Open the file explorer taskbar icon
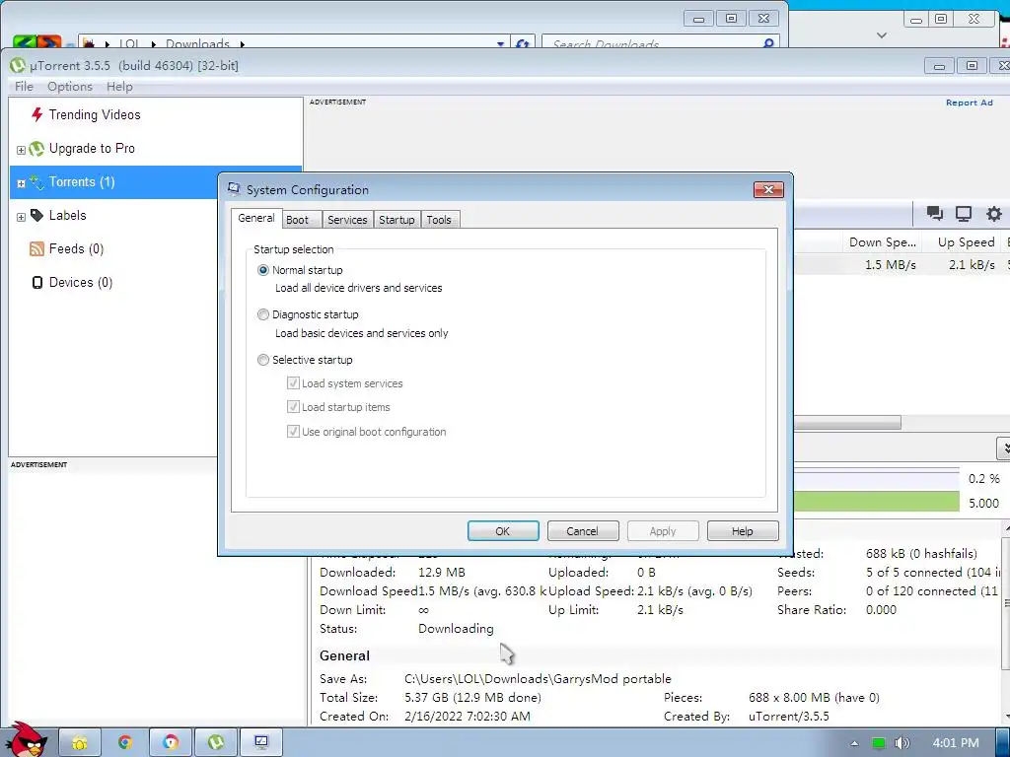Screen dimensions: 1010x757 (x=80, y=743)
